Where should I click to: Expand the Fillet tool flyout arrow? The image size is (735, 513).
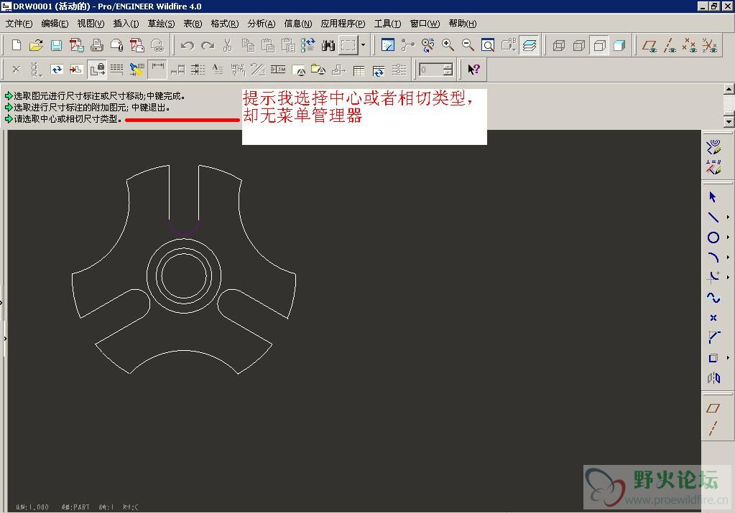pos(728,277)
